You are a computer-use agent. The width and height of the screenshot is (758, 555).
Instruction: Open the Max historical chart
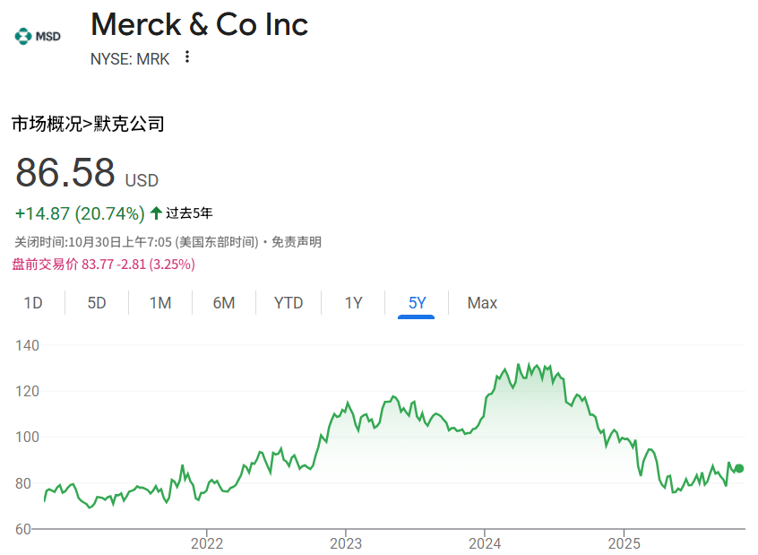click(x=481, y=303)
